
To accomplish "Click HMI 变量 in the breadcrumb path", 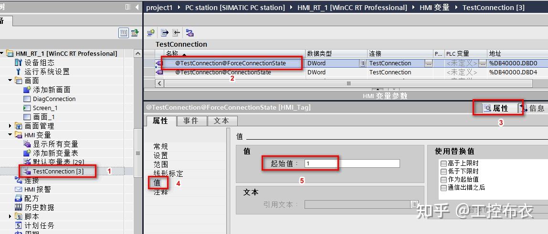I will click(x=434, y=7).
